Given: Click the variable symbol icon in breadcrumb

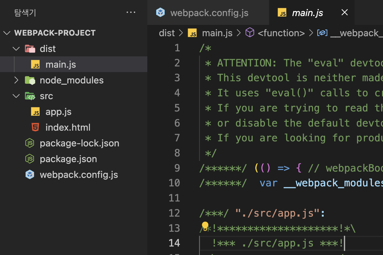Looking at the screenshot, I should tap(322, 32).
